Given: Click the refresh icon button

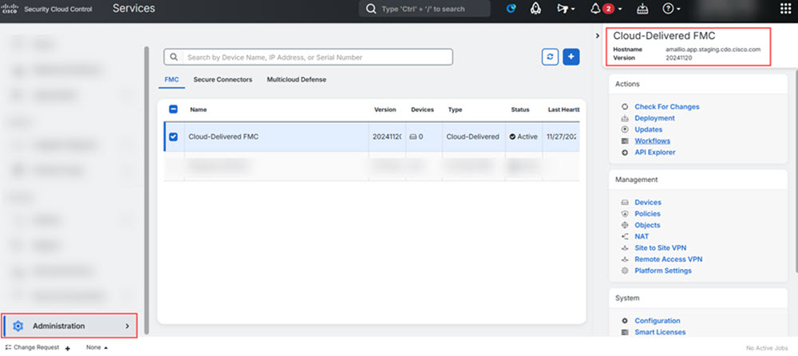Looking at the screenshot, I should click(550, 57).
